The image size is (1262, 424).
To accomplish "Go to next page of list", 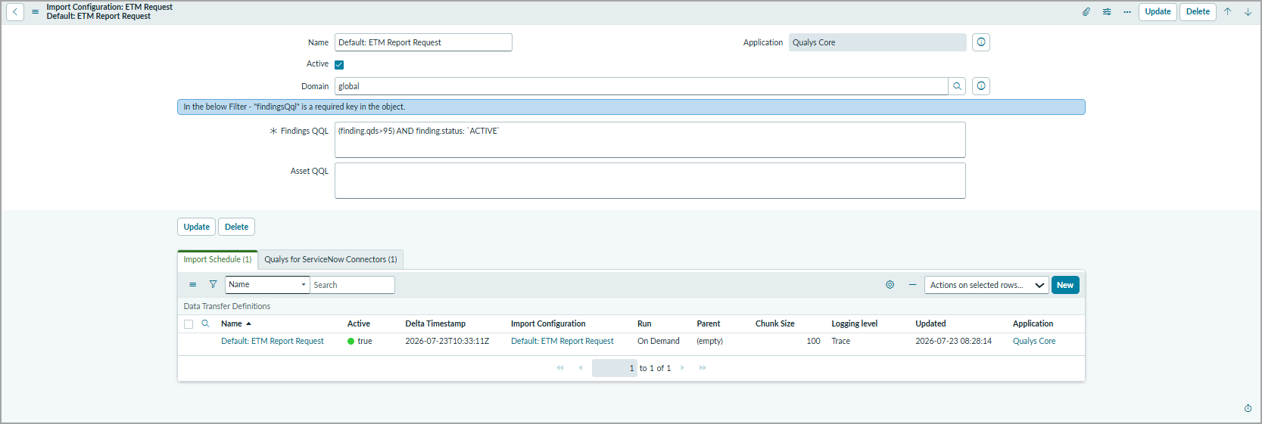I will (x=682, y=368).
